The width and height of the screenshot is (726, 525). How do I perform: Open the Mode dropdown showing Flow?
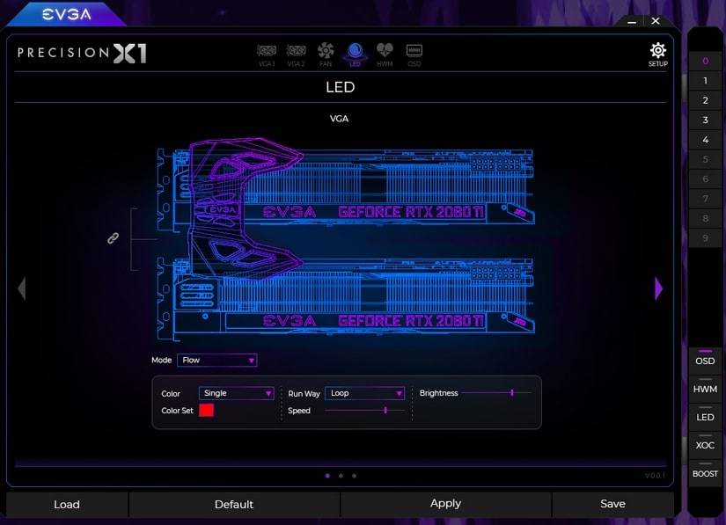coord(216,361)
